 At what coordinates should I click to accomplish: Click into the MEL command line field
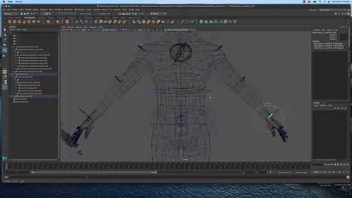(x=177, y=177)
